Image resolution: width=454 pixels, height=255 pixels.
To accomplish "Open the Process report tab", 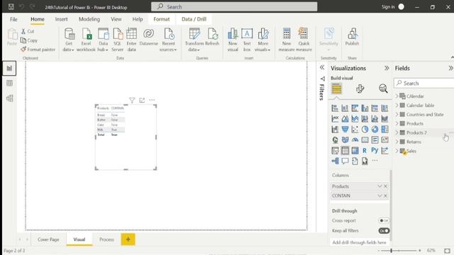I will pos(106,239).
